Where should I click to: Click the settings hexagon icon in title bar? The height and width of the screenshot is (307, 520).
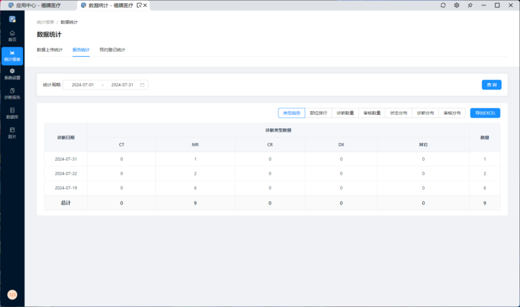click(457, 5)
